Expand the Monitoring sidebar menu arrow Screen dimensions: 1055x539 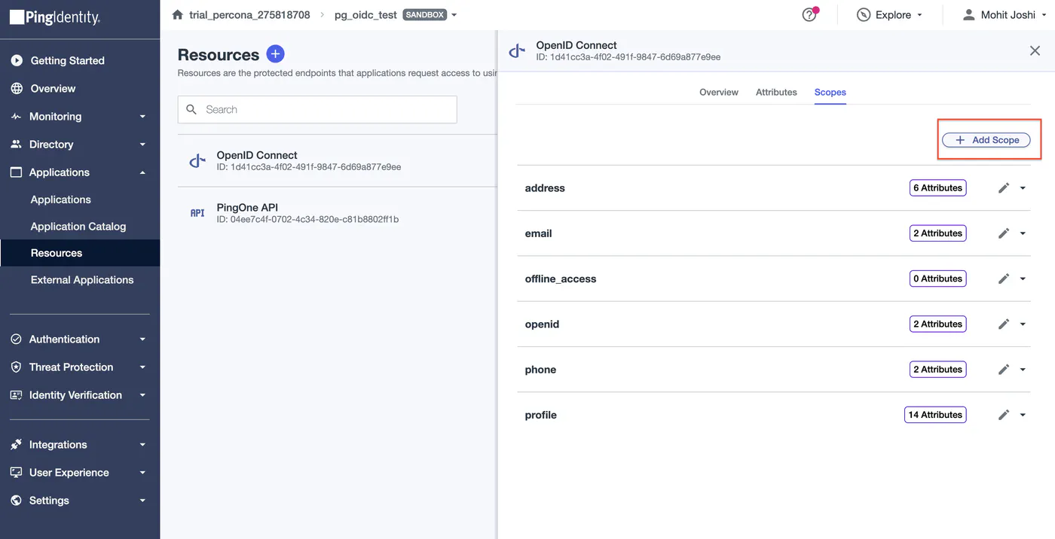[142, 117]
